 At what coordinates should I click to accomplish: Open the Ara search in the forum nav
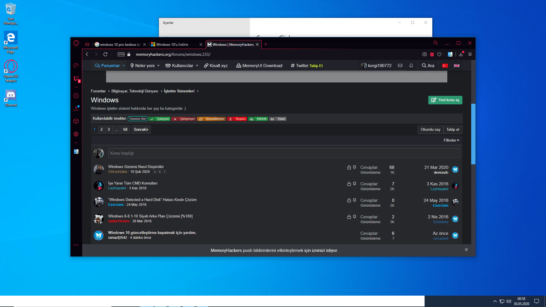click(x=428, y=66)
